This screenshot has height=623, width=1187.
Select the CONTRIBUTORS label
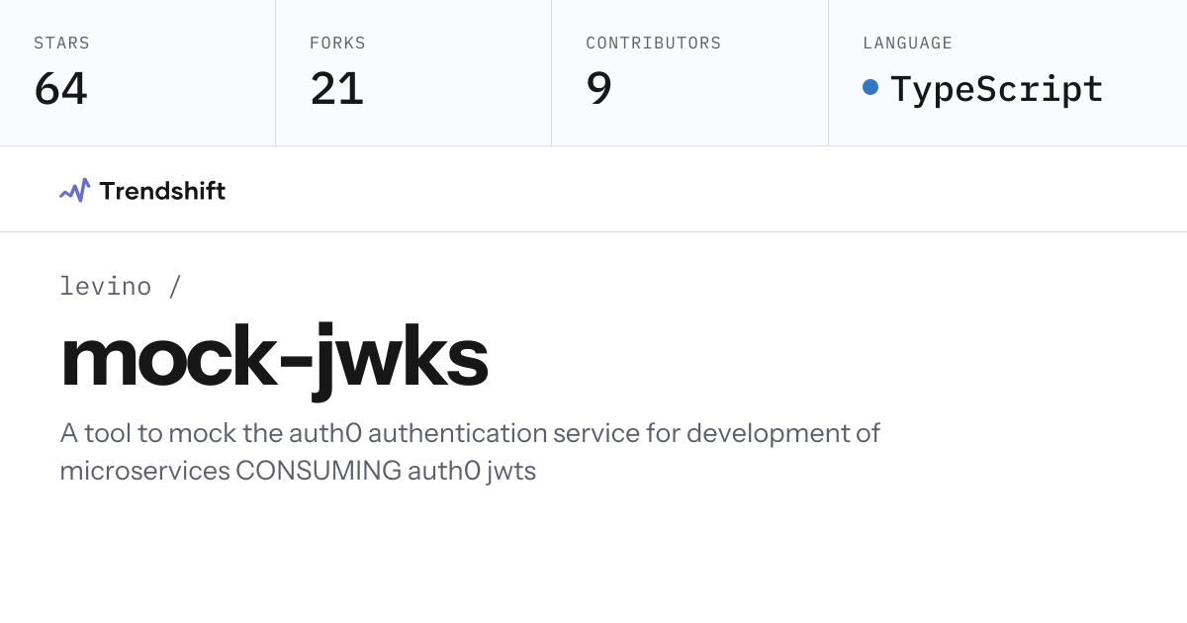click(x=654, y=44)
